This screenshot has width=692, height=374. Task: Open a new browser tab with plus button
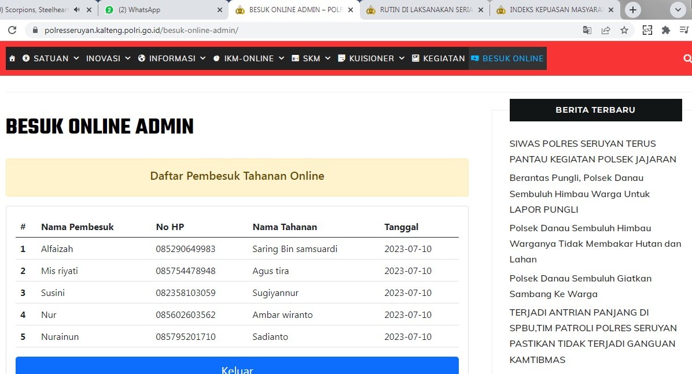click(633, 10)
